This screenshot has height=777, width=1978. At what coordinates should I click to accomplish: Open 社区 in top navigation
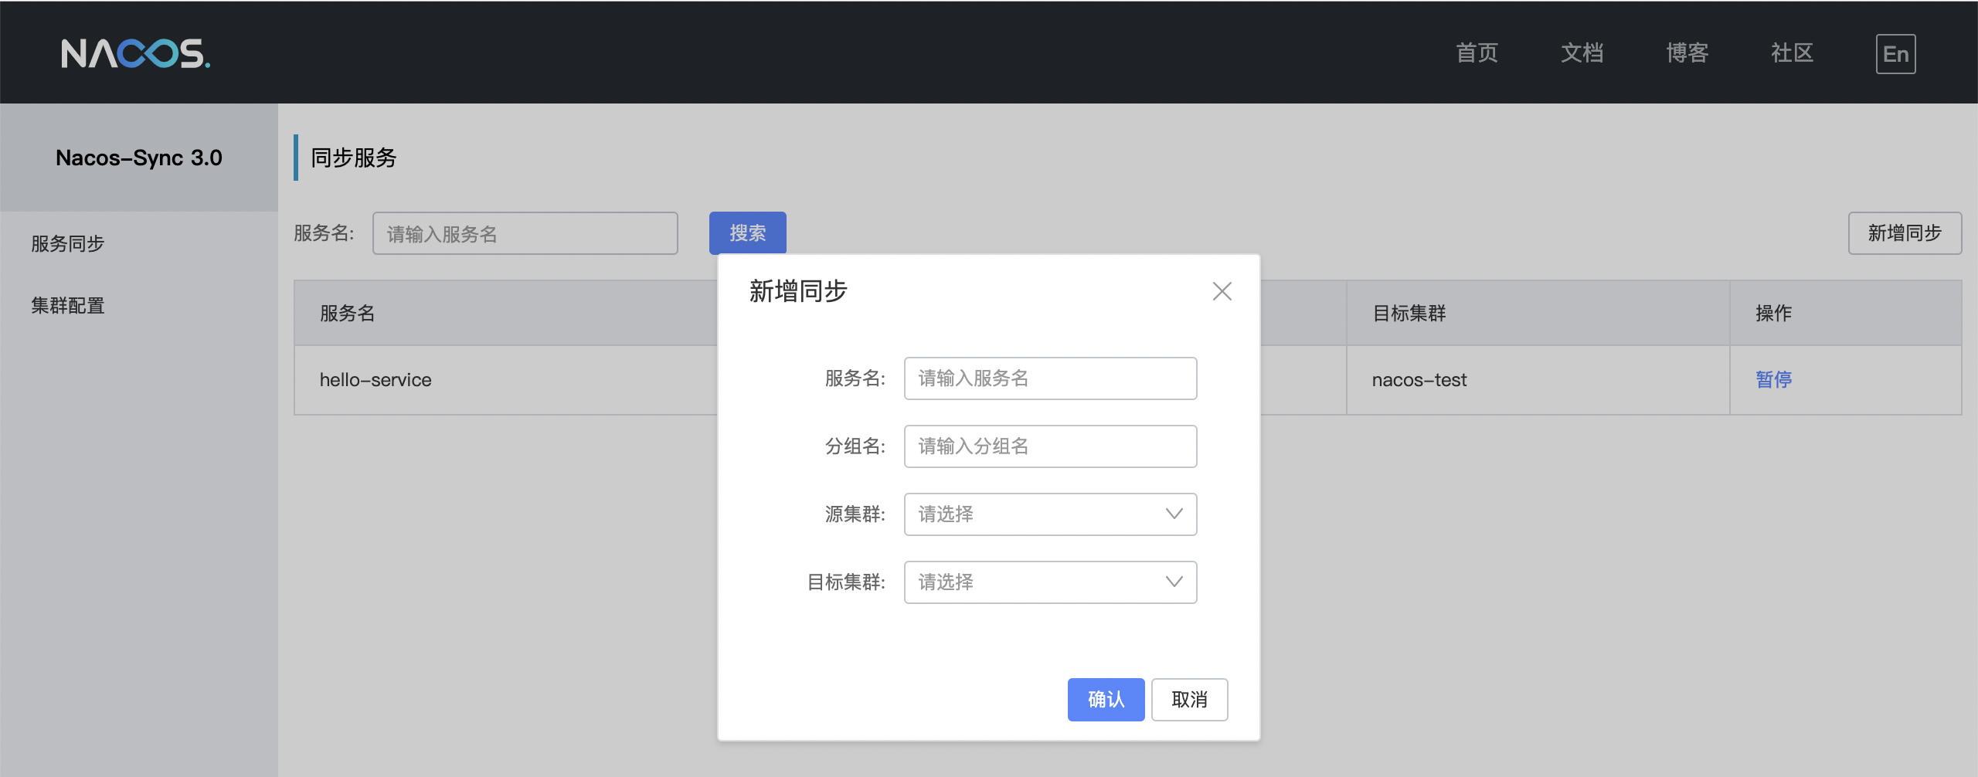(x=1792, y=53)
